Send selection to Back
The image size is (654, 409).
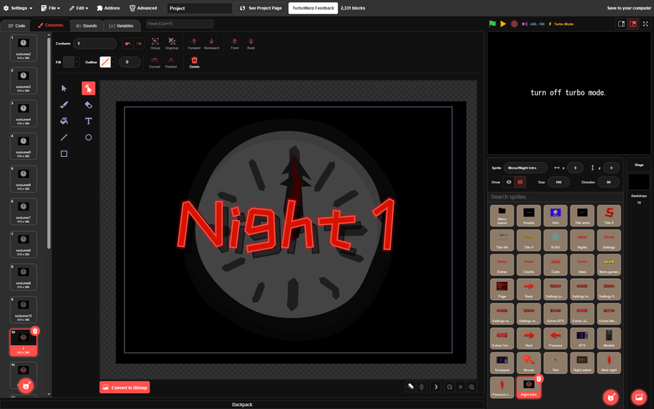251,44
